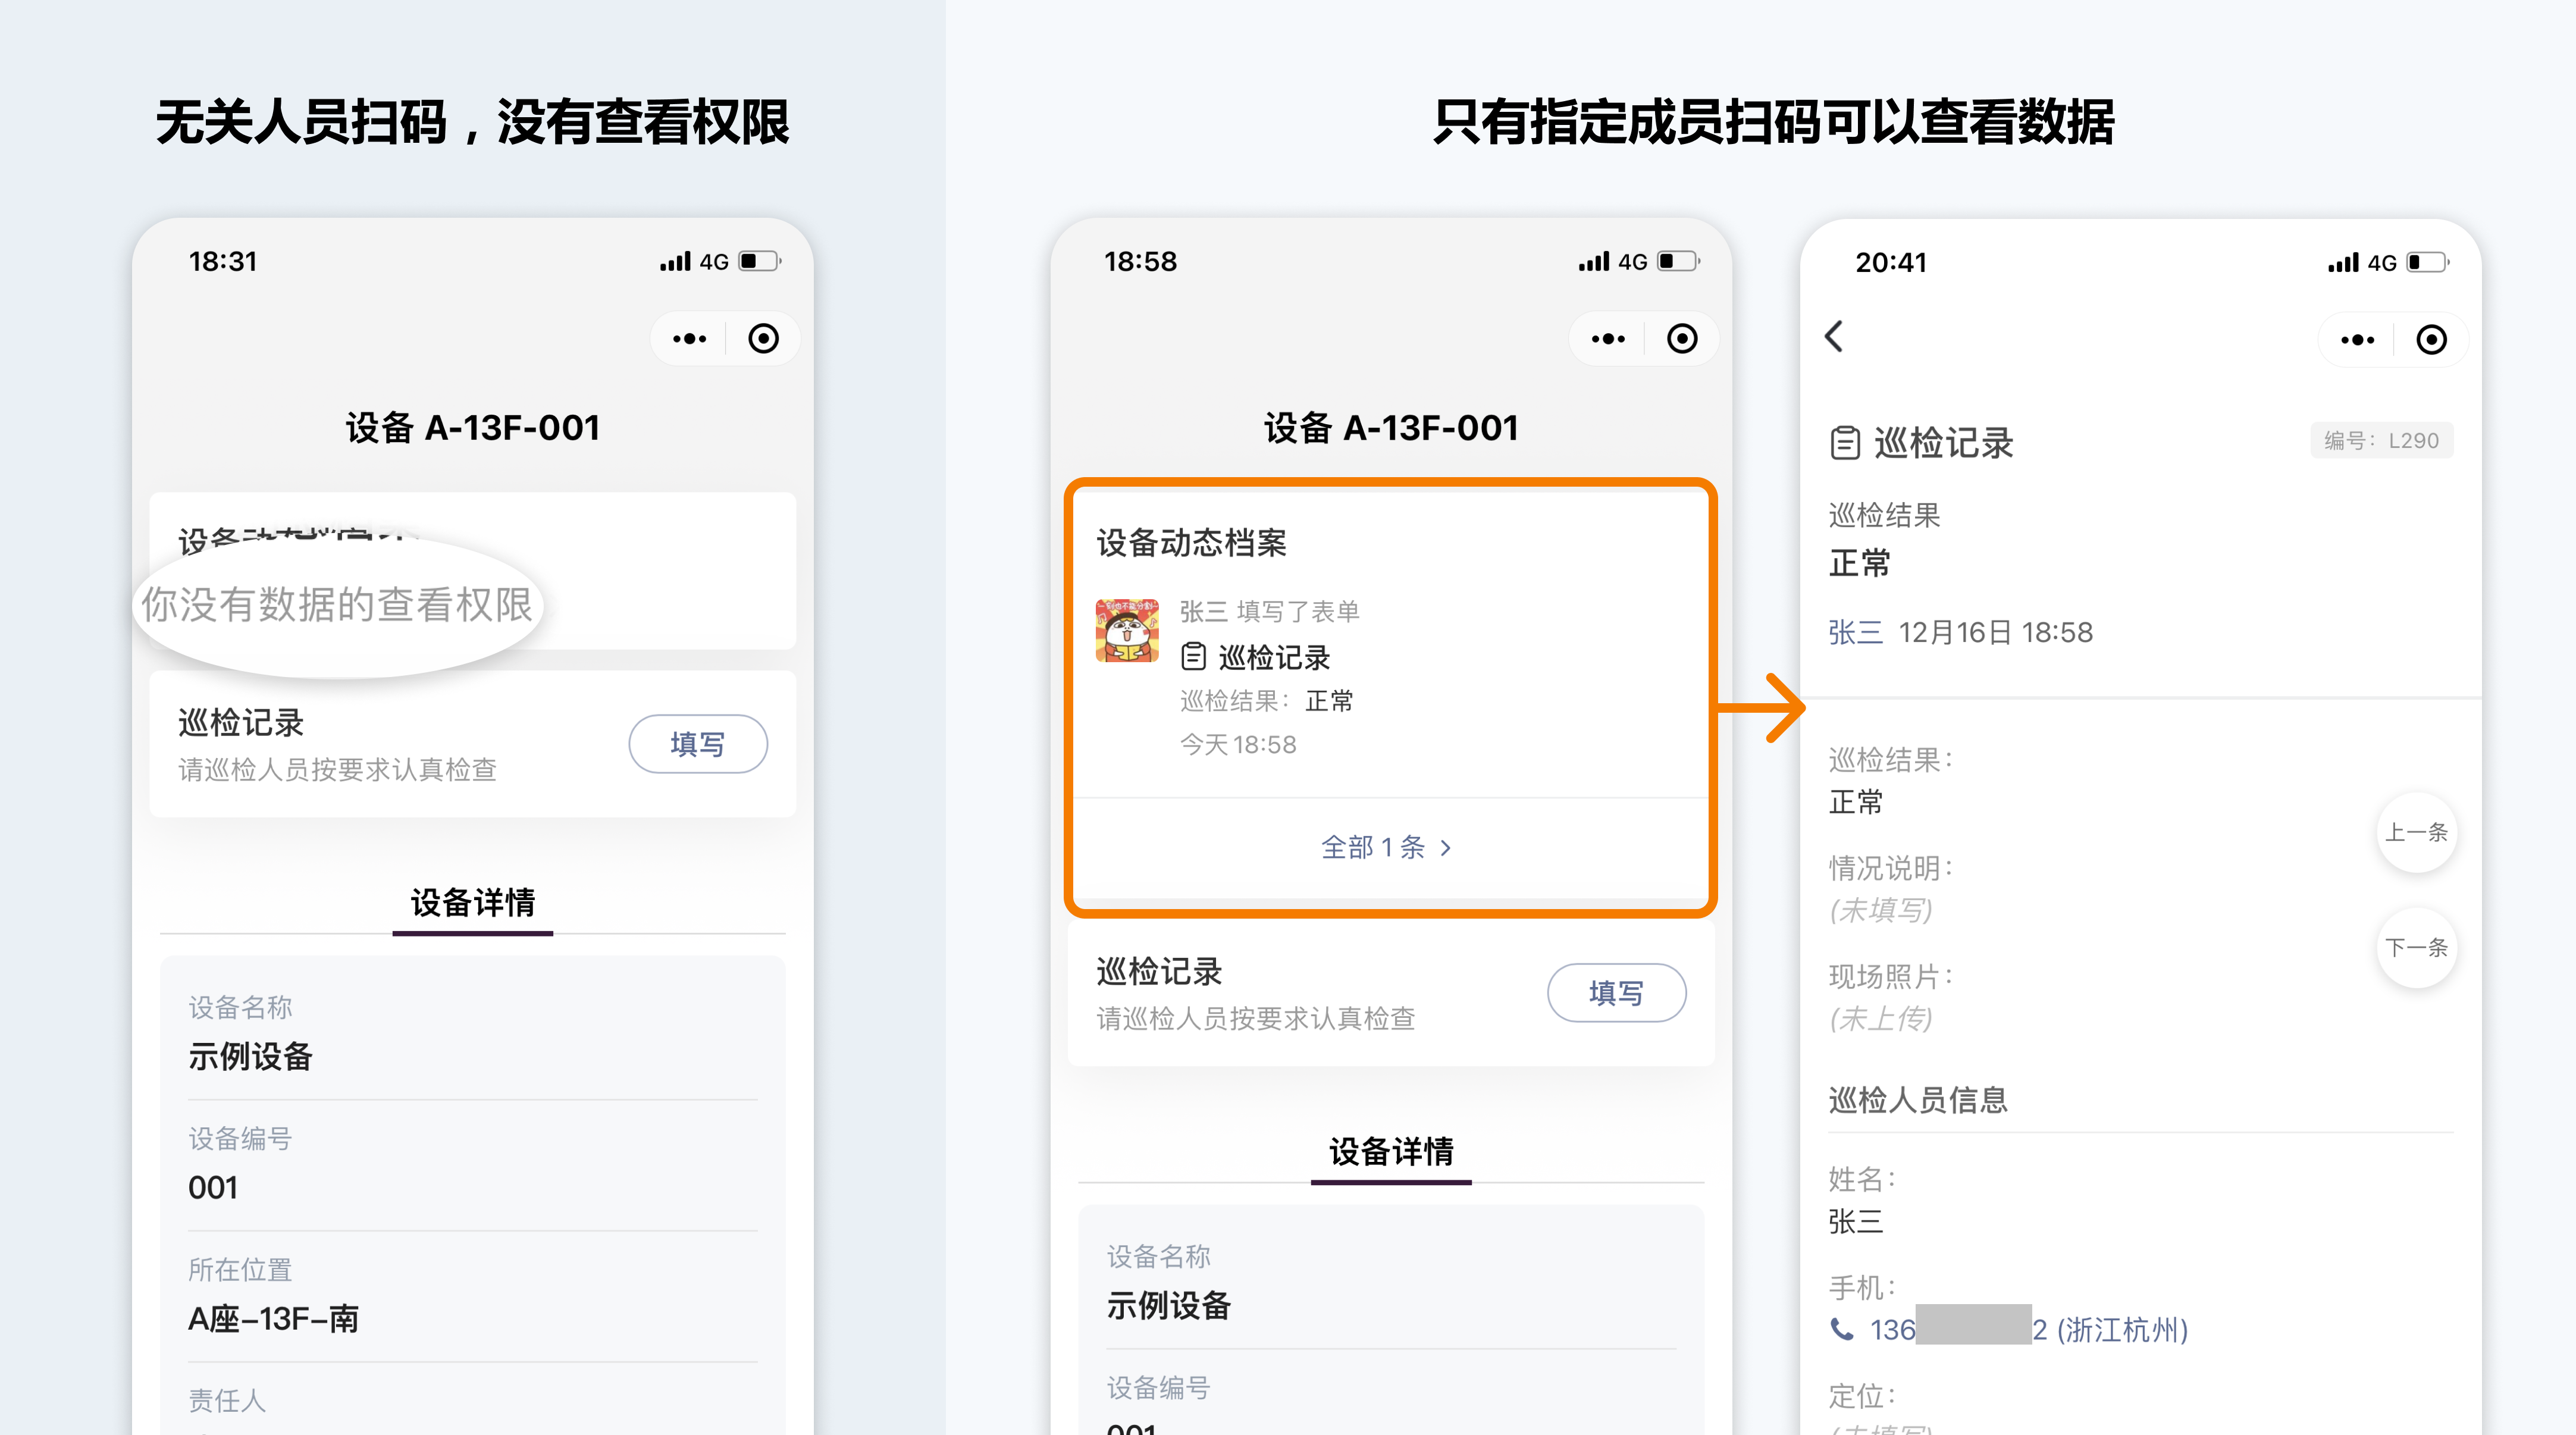Click 现场照片 (未上传) field

click(x=1890, y=997)
